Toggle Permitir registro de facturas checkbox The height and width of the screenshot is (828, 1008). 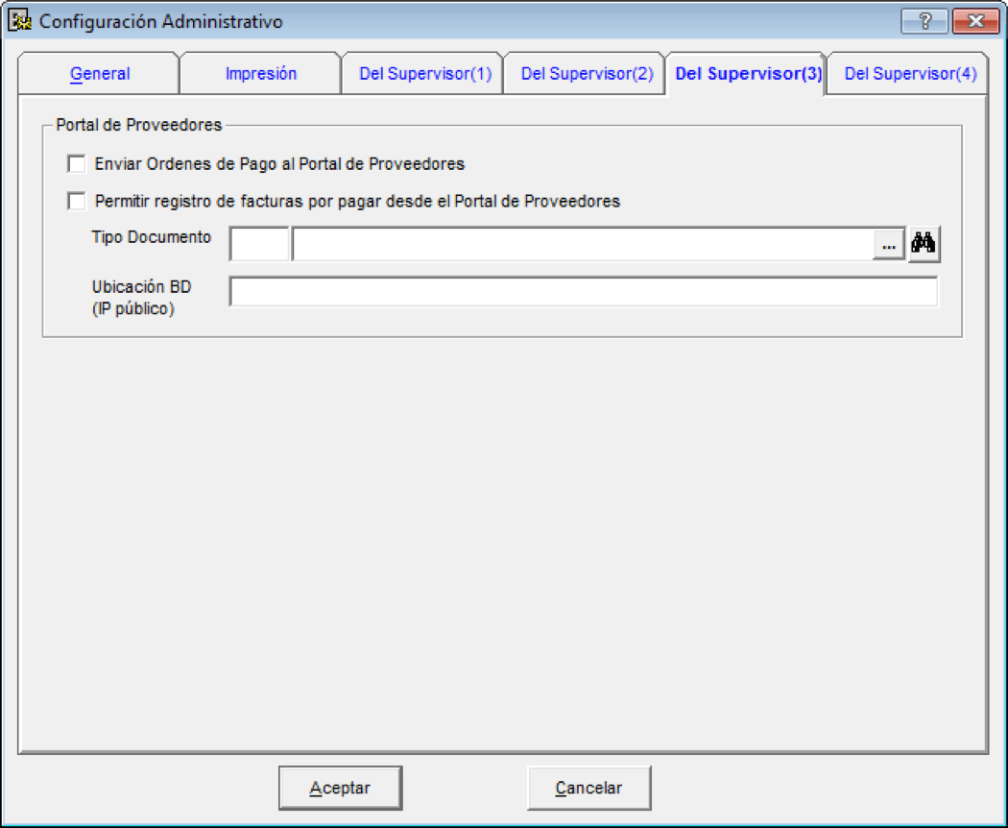[77, 202]
